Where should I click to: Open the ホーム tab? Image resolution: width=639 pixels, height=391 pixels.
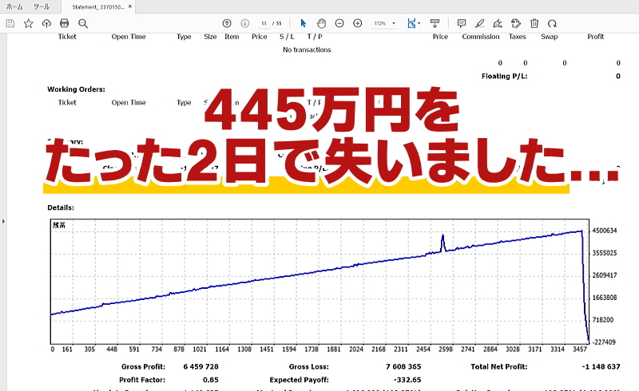coord(14,6)
